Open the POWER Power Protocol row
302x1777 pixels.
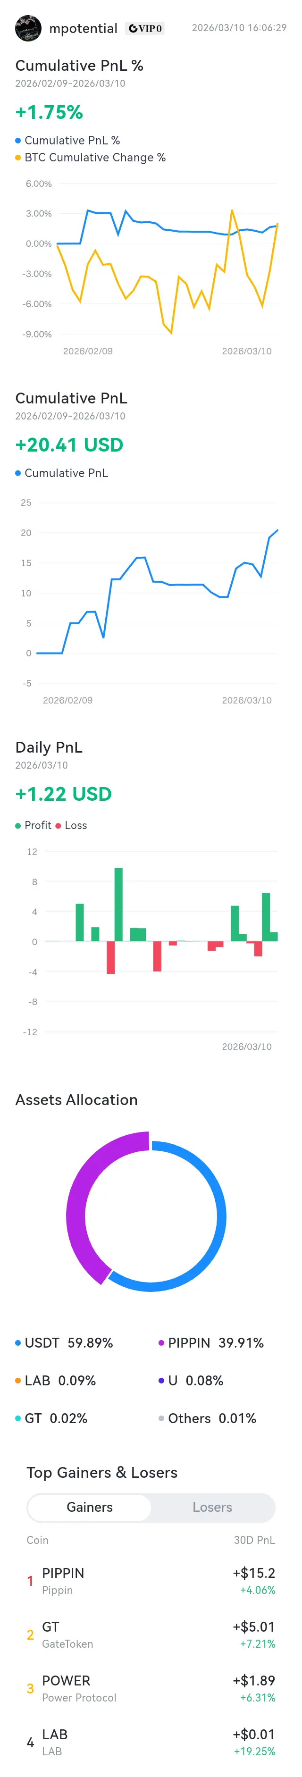(151, 1689)
